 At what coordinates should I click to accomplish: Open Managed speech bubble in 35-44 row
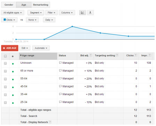pos(60,94)
